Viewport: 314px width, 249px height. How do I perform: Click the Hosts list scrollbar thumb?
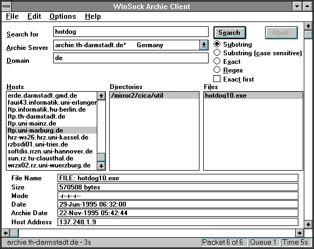click(x=101, y=157)
